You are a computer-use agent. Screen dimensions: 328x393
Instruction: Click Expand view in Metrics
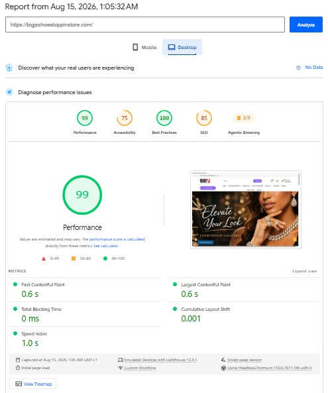click(x=304, y=271)
